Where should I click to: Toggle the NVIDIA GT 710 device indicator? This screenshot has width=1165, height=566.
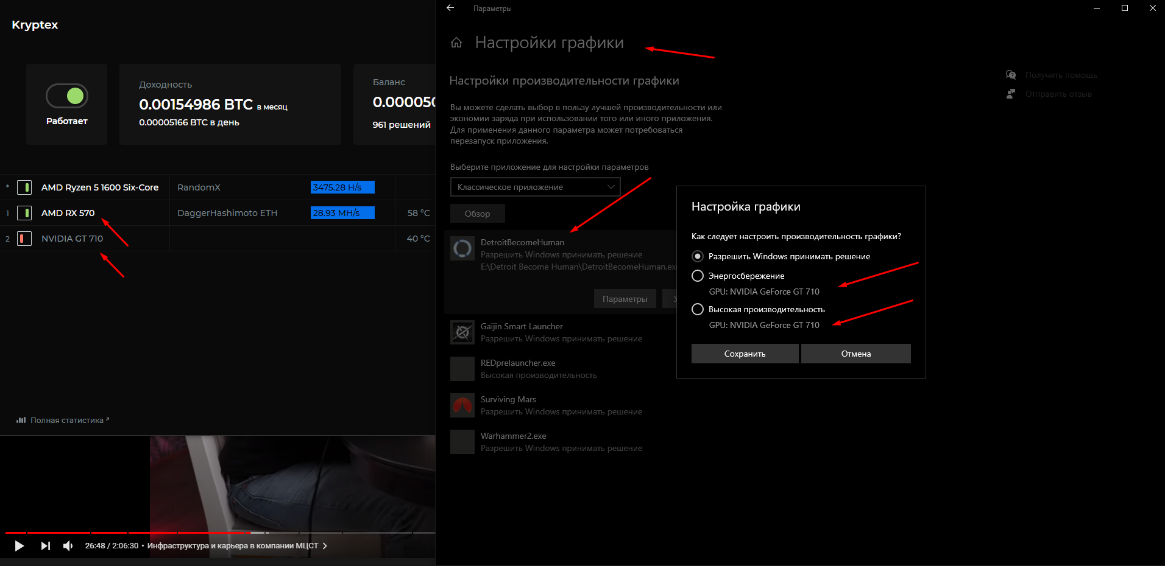click(x=24, y=239)
